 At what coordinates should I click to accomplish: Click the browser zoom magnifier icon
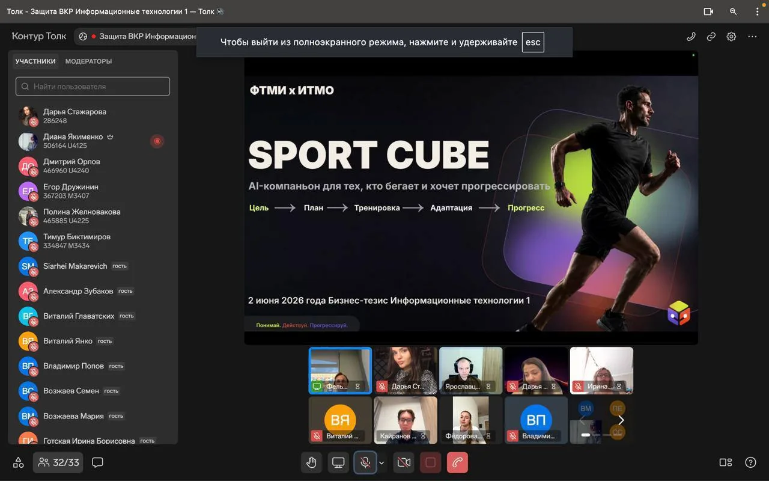[733, 11]
